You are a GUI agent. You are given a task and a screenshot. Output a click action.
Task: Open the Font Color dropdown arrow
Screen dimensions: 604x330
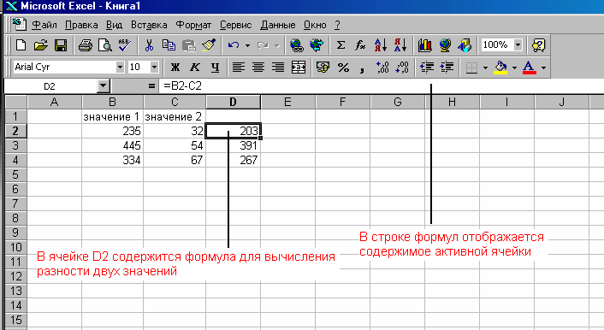point(543,68)
